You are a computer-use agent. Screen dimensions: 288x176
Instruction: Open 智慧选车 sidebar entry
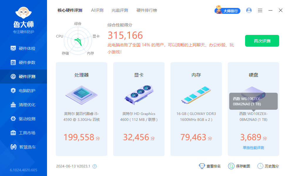[x=23, y=147]
